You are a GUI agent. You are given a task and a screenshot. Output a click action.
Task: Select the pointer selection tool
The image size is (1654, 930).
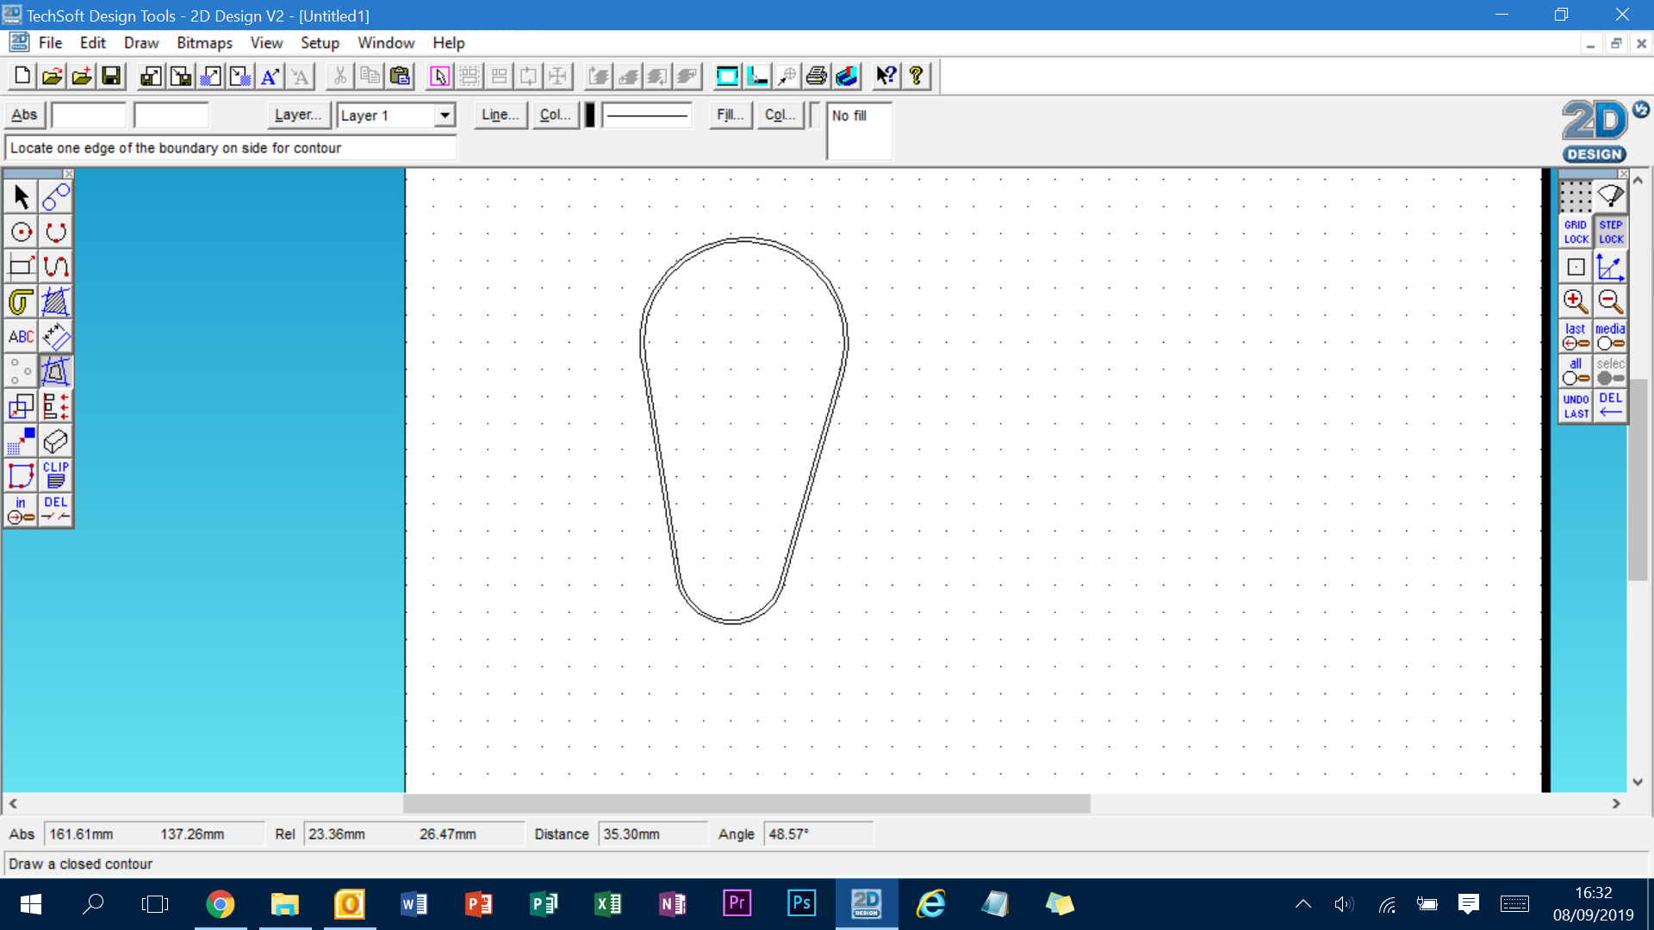point(21,196)
